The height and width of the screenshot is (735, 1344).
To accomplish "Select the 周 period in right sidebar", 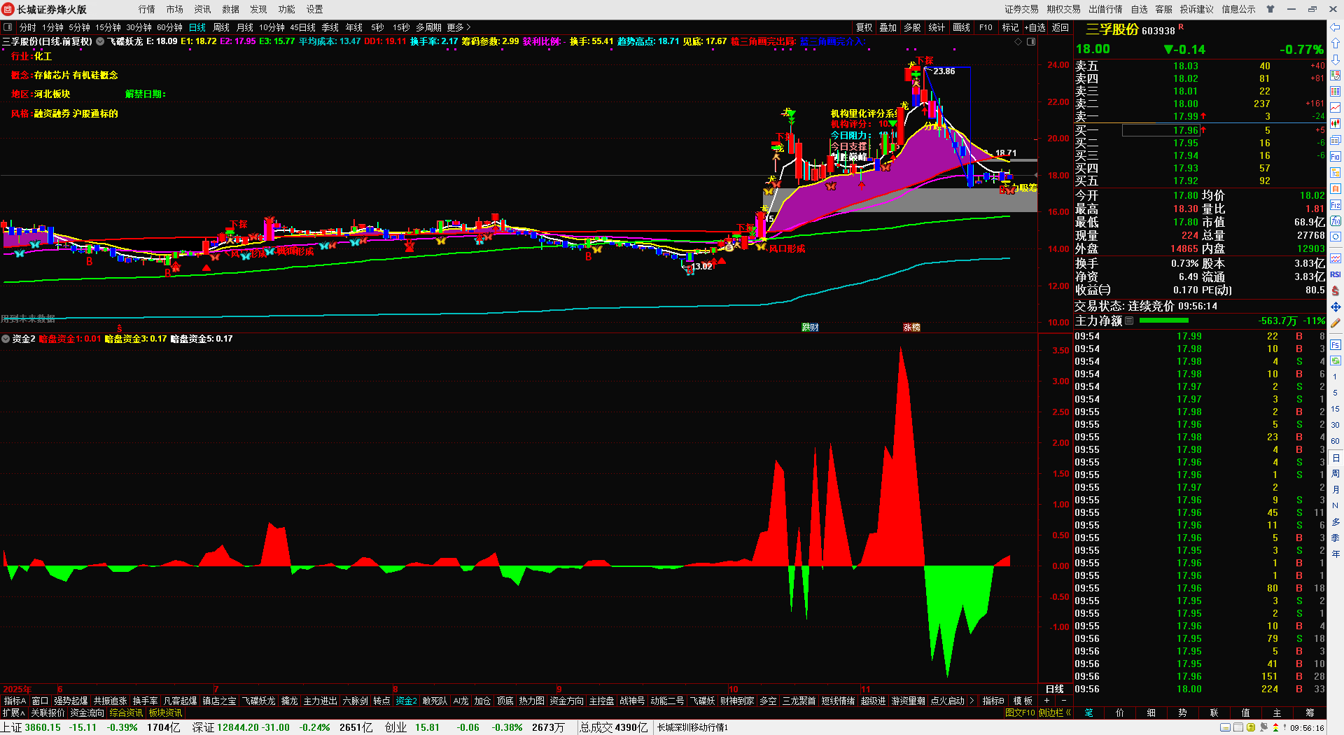I will coord(1335,473).
